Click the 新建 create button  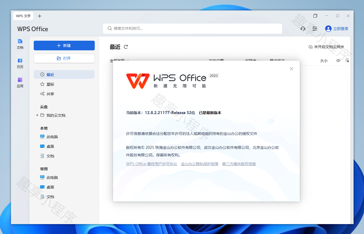coord(64,46)
